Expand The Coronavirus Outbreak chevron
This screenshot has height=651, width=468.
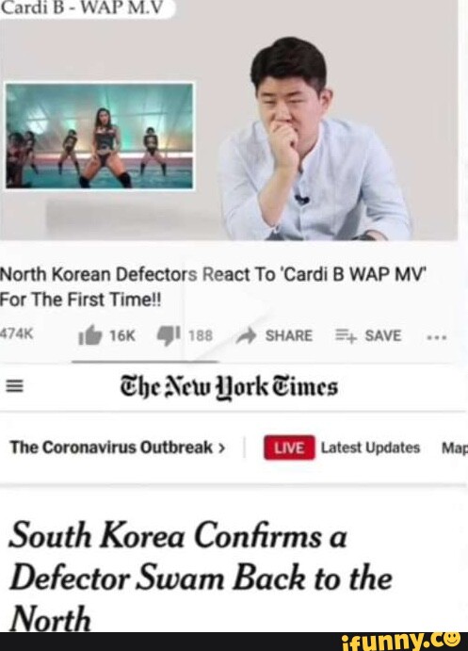point(222,448)
